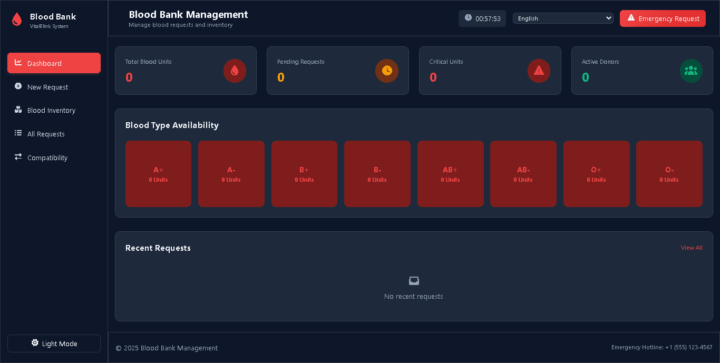720x363 pixels.
Task: Click the Dashboard chart icon in sidebar
Action: (17, 63)
